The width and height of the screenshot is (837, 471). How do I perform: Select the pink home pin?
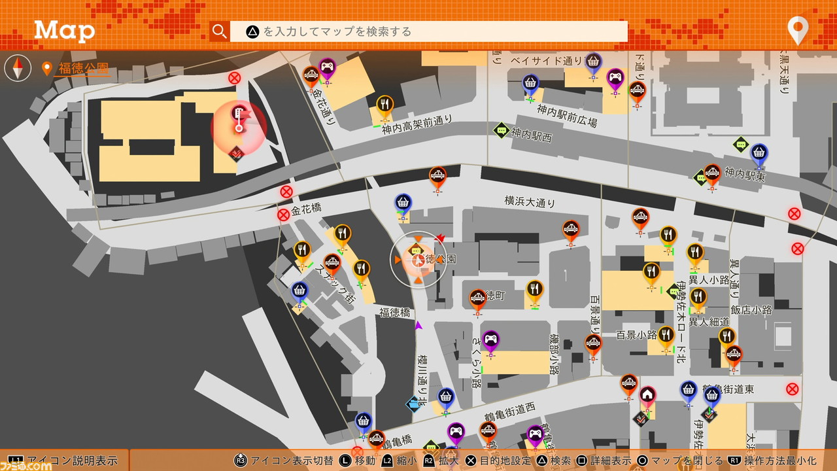click(x=647, y=398)
